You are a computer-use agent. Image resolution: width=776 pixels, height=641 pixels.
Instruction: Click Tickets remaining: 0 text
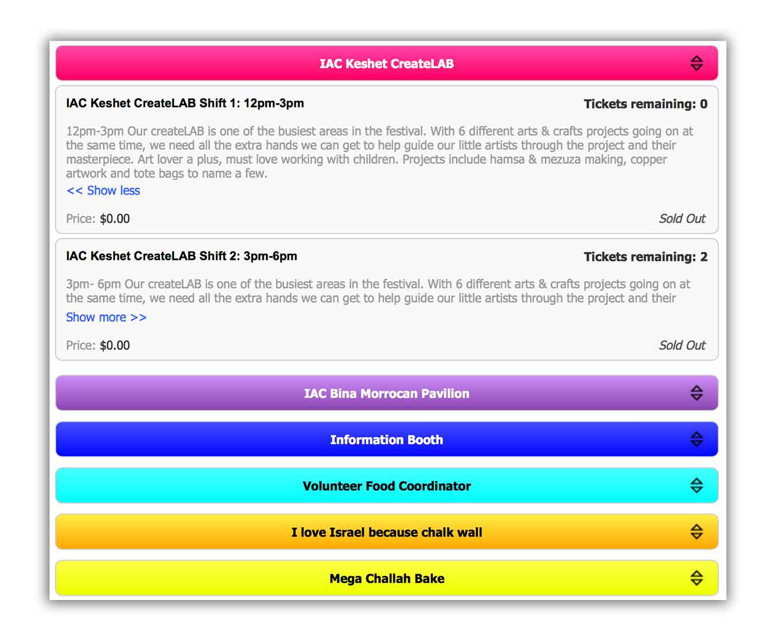(646, 104)
